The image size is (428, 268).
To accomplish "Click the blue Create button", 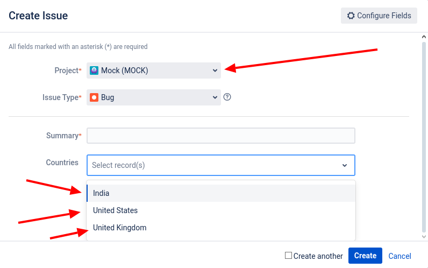I will 365,256.
